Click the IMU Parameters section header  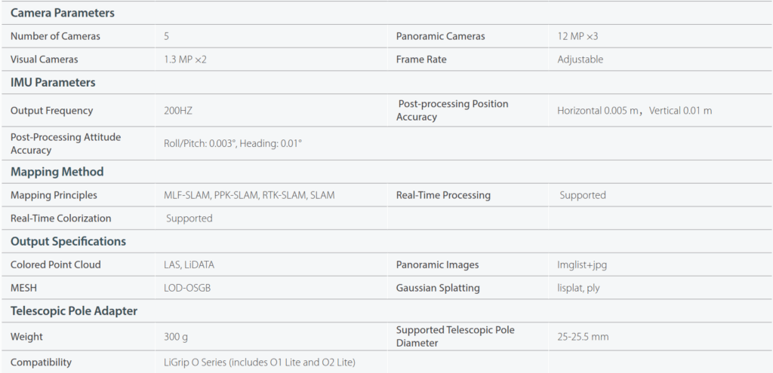pyautogui.click(x=54, y=83)
